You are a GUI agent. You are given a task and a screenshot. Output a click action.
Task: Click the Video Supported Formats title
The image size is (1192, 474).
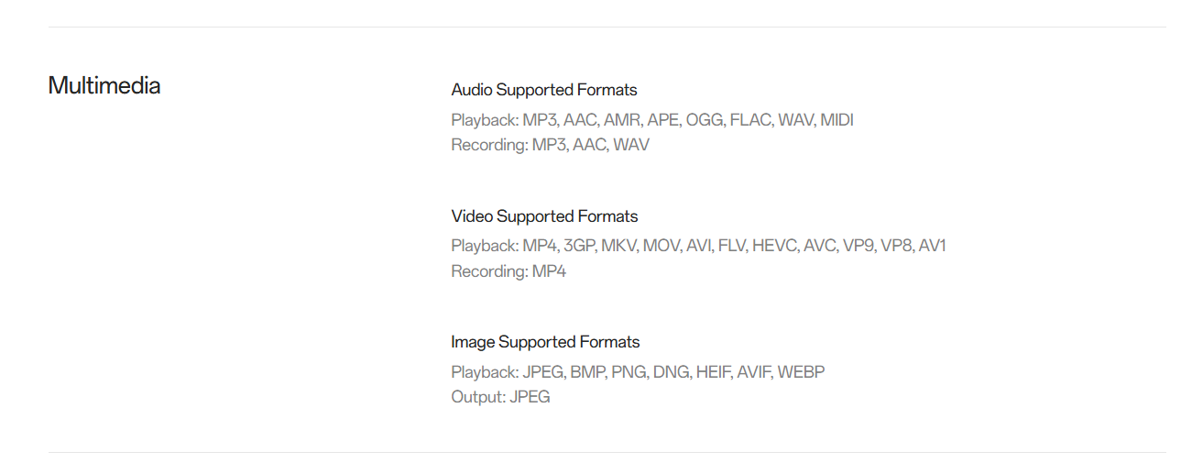click(544, 216)
